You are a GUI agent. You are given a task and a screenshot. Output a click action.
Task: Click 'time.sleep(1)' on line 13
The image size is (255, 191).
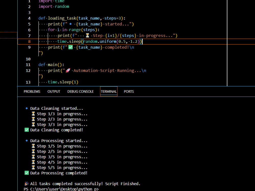click(x=63, y=82)
